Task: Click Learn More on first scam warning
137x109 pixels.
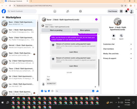Action: [73, 52]
